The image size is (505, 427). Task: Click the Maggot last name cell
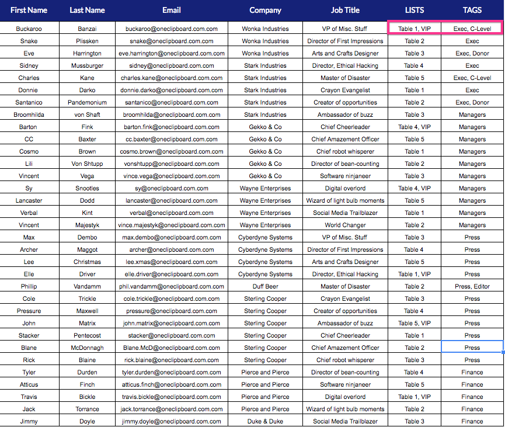(x=87, y=249)
